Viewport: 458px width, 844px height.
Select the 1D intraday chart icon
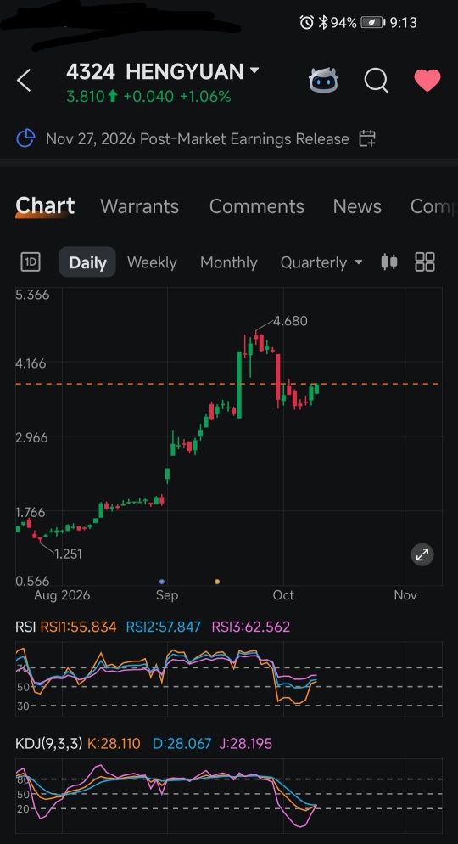coord(30,262)
